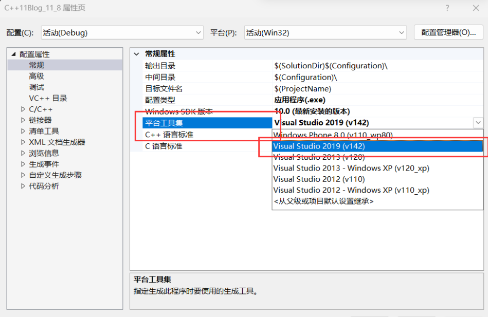The width and height of the screenshot is (488, 317).
Task: Click the 应用程序(.exe) value
Action: (300, 100)
